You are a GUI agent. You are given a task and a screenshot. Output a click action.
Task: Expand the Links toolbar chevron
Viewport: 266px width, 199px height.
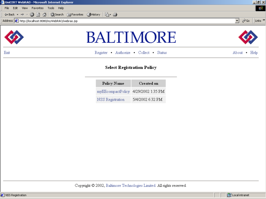[264, 20]
